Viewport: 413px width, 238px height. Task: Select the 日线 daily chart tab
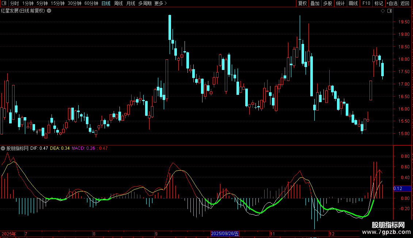[x=106, y=3]
